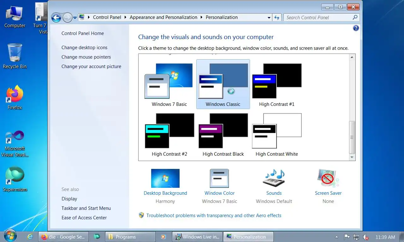Click the Recycle Bin desktop icon
The height and width of the screenshot is (242, 404).
pos(15,56)
